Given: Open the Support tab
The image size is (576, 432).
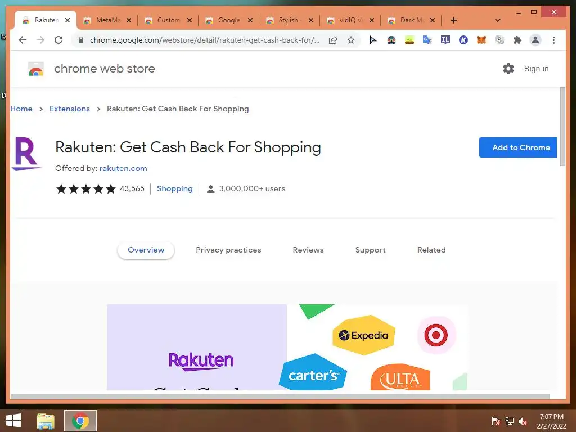Looking at the screenshot, I should pyautogui.click(x=370, y=250).
